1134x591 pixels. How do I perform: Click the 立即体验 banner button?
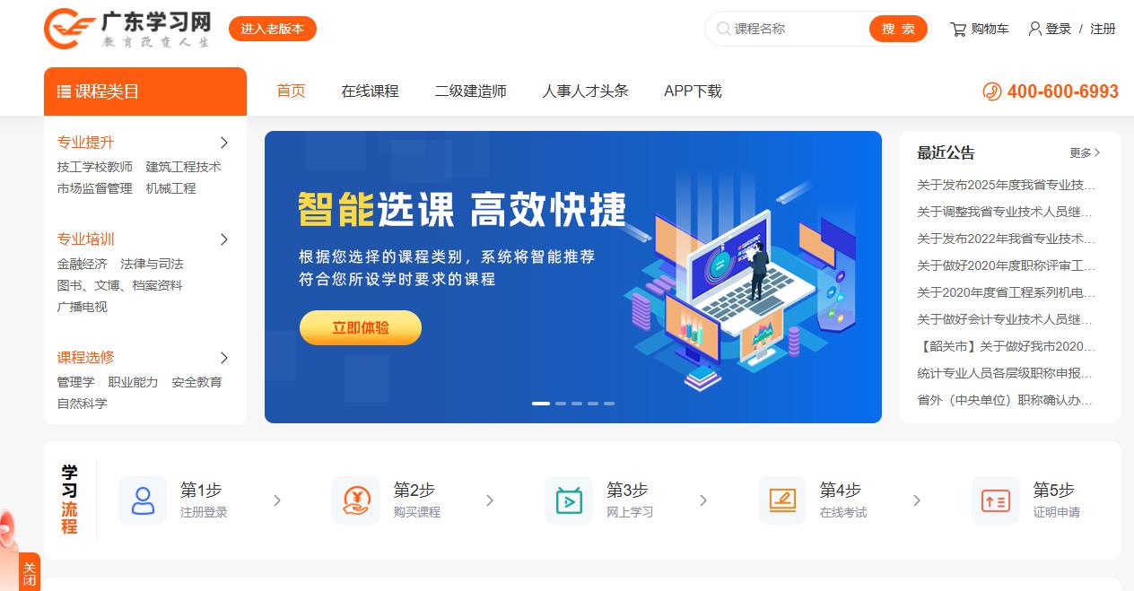coord(361,328)
